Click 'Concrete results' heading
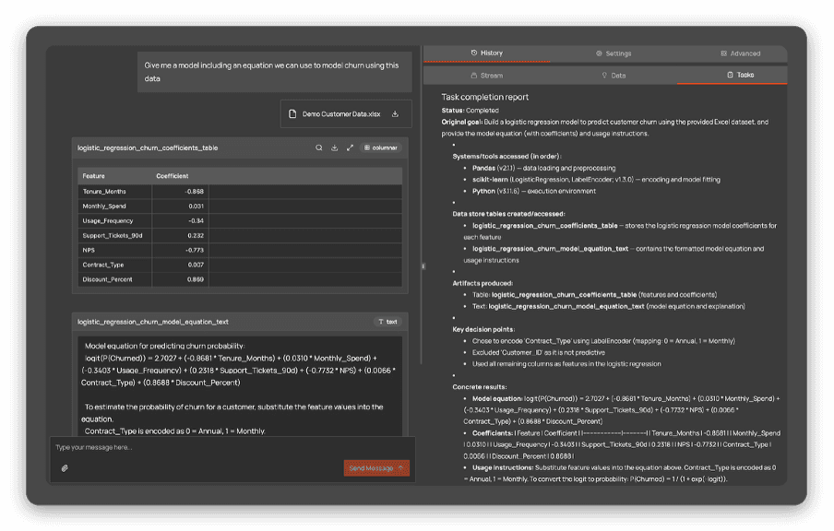This screenshot has width=834, height=531. [479, 387]
